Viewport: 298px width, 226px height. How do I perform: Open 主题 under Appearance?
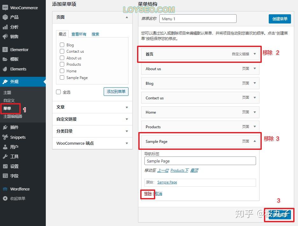pyautogui.click(x=7, y=93)
